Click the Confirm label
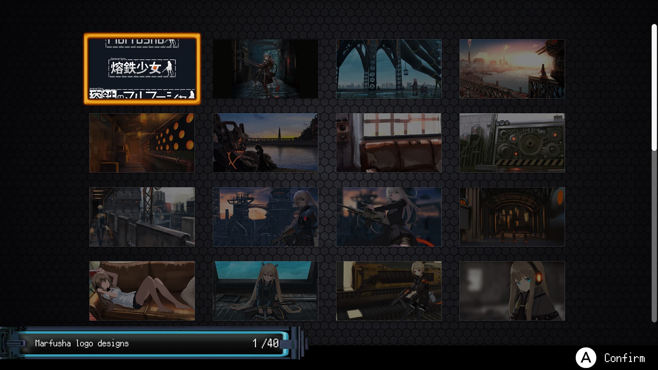The height and width of the screenshot is (370, 658). 624,358
